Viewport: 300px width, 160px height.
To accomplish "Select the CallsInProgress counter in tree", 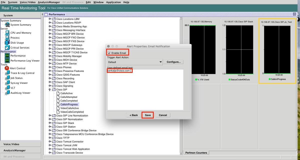I will coord(69,104).
